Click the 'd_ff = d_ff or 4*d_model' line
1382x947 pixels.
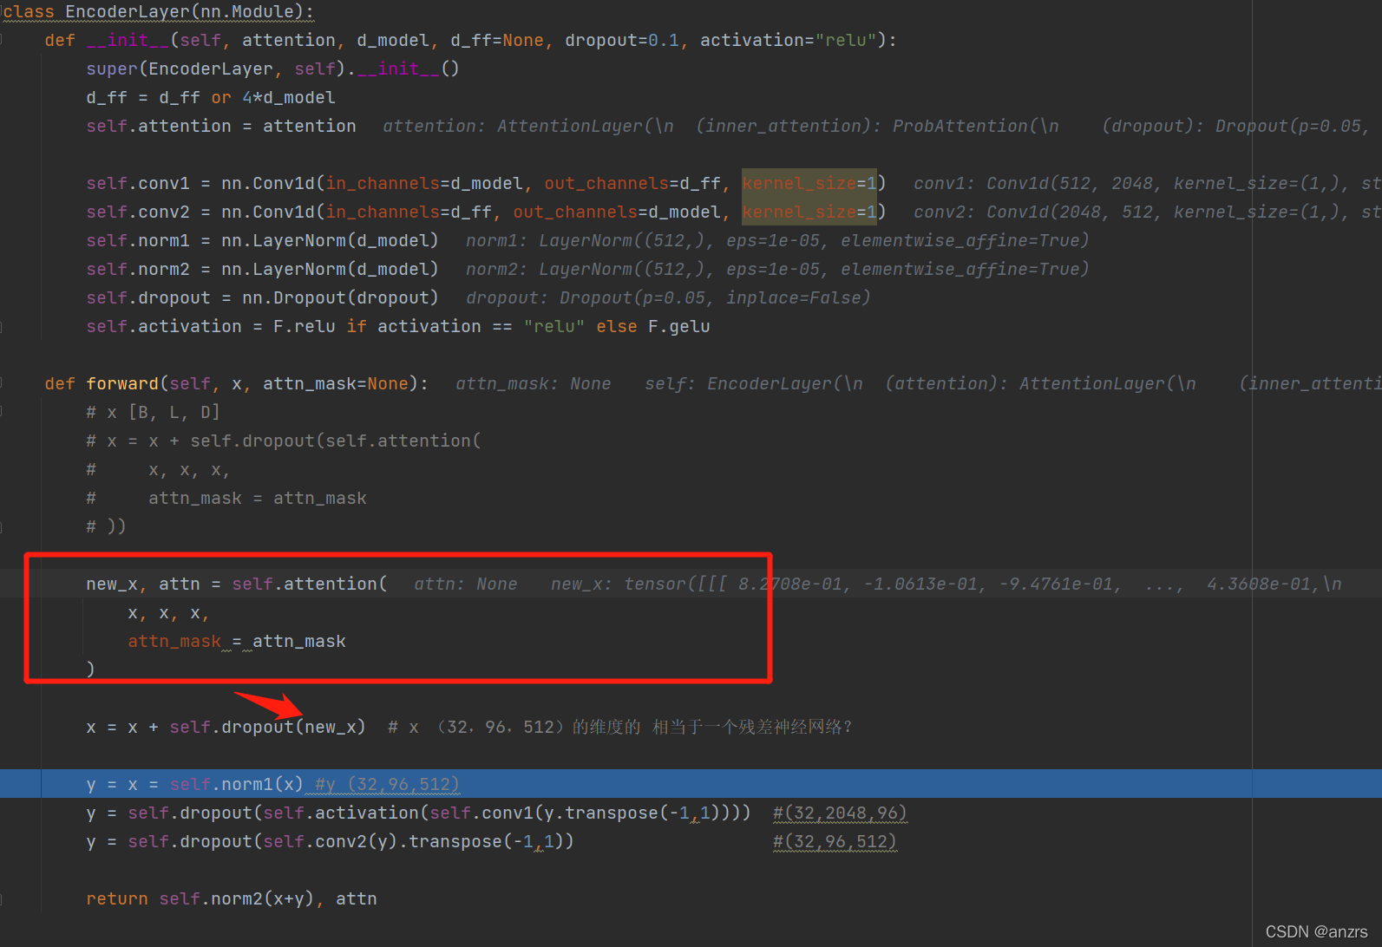coord(211,97)
